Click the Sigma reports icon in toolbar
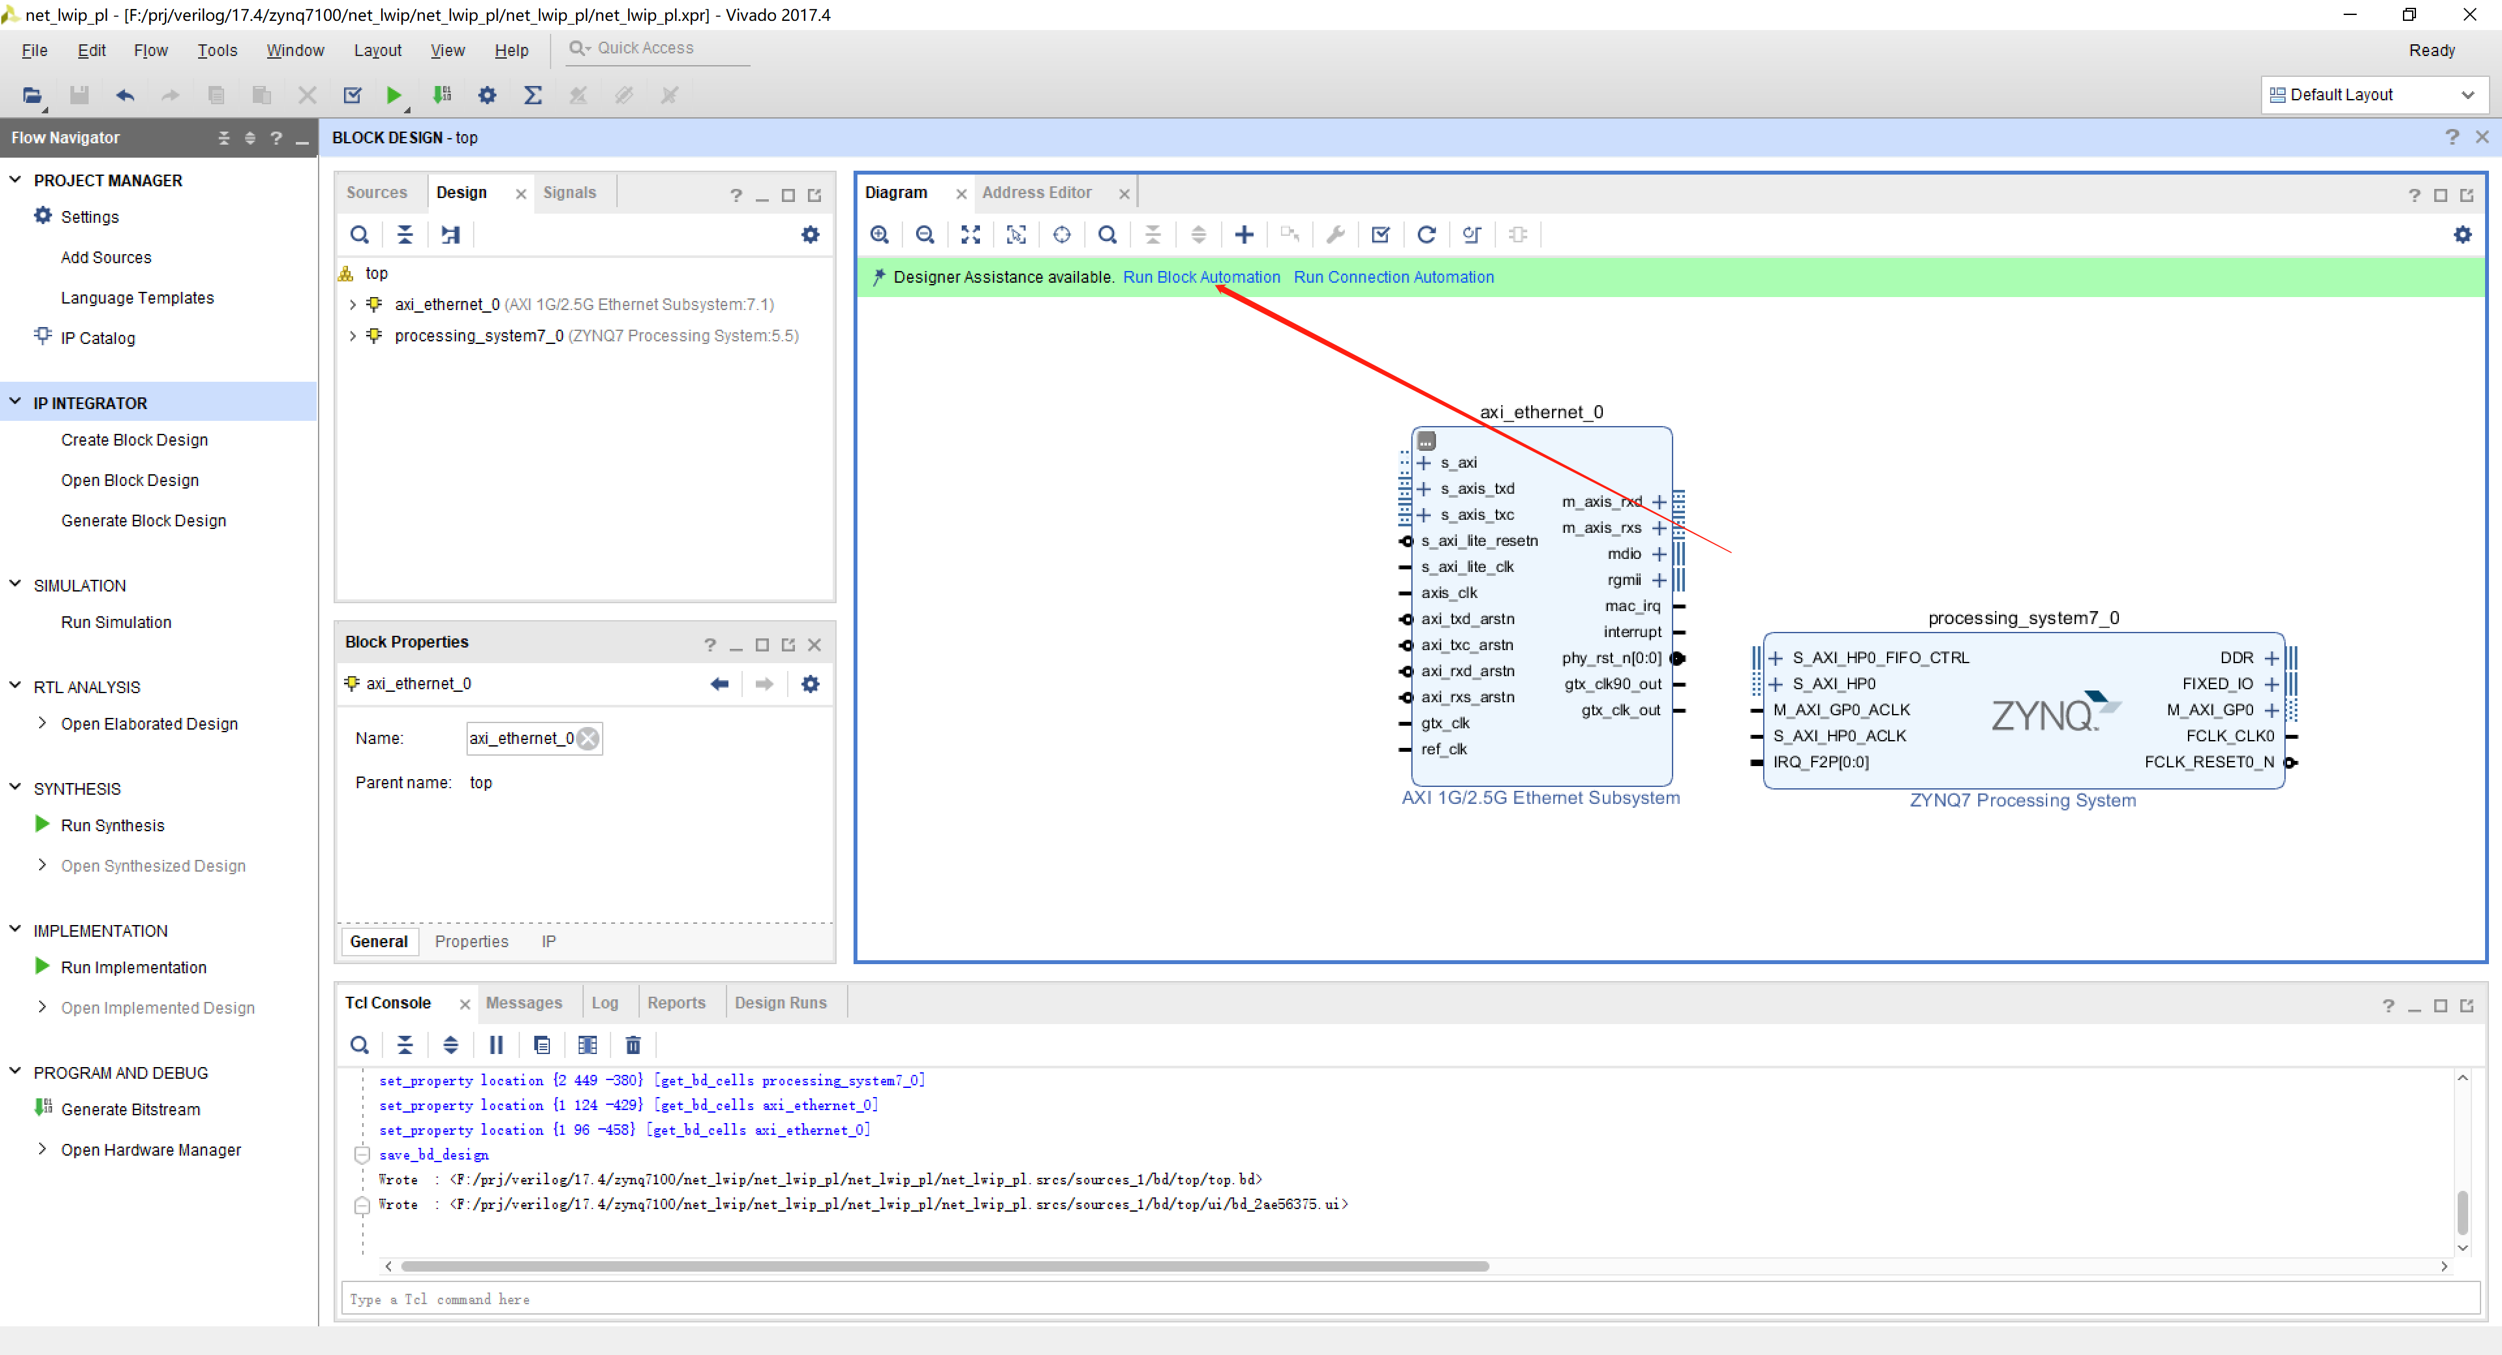2502x1355 pixels. pyautogui.click(x=533, y=95)
